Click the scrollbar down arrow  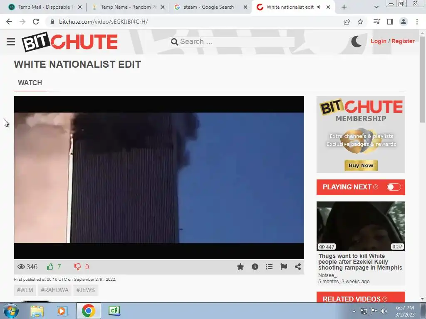pyautogui.click(x=422, y=299)
